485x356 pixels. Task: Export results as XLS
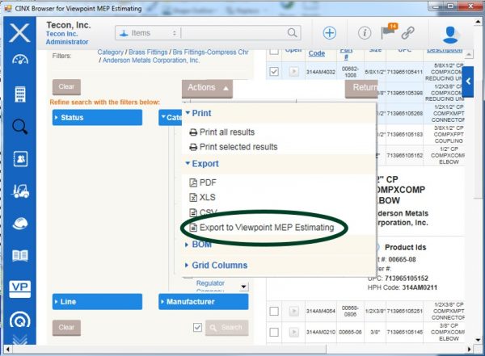click(x=202, y=197)
